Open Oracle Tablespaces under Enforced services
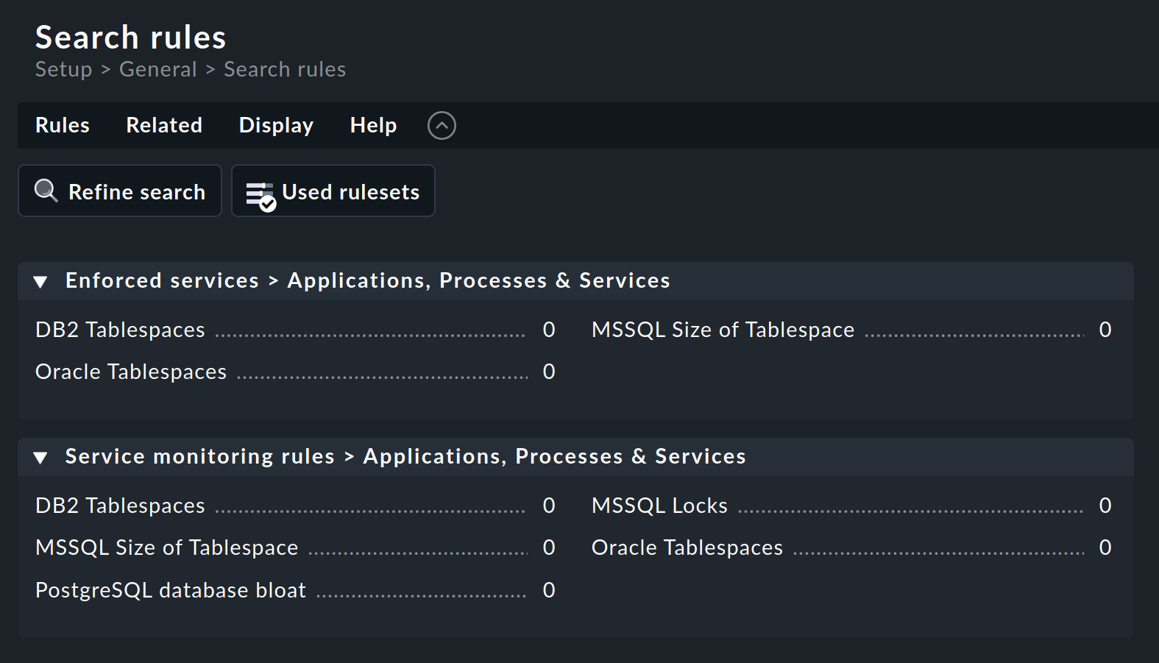1159x663 pixels. click(x=131, y=372)
